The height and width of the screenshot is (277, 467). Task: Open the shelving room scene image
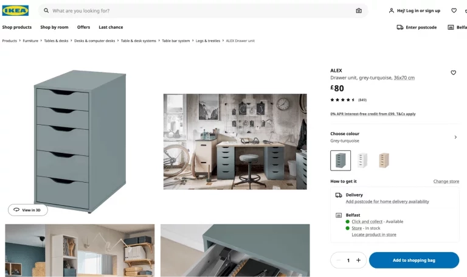coord(80,250)
